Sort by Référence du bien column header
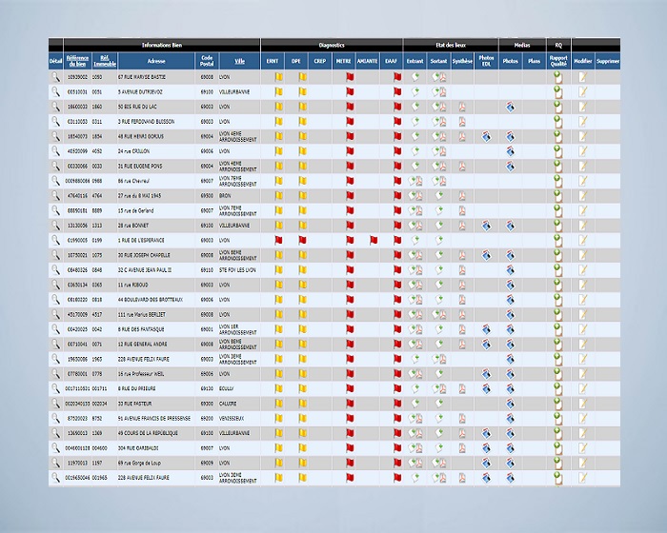 pyautogui.click(x=76, y=61)
